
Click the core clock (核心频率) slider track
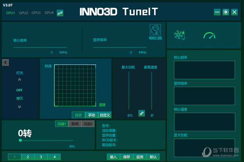click(x=40, y=47)
